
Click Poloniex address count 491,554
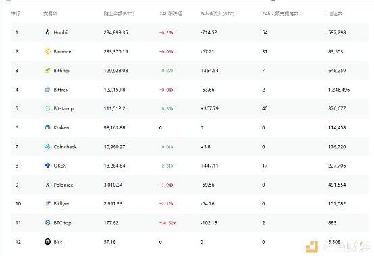337,185
